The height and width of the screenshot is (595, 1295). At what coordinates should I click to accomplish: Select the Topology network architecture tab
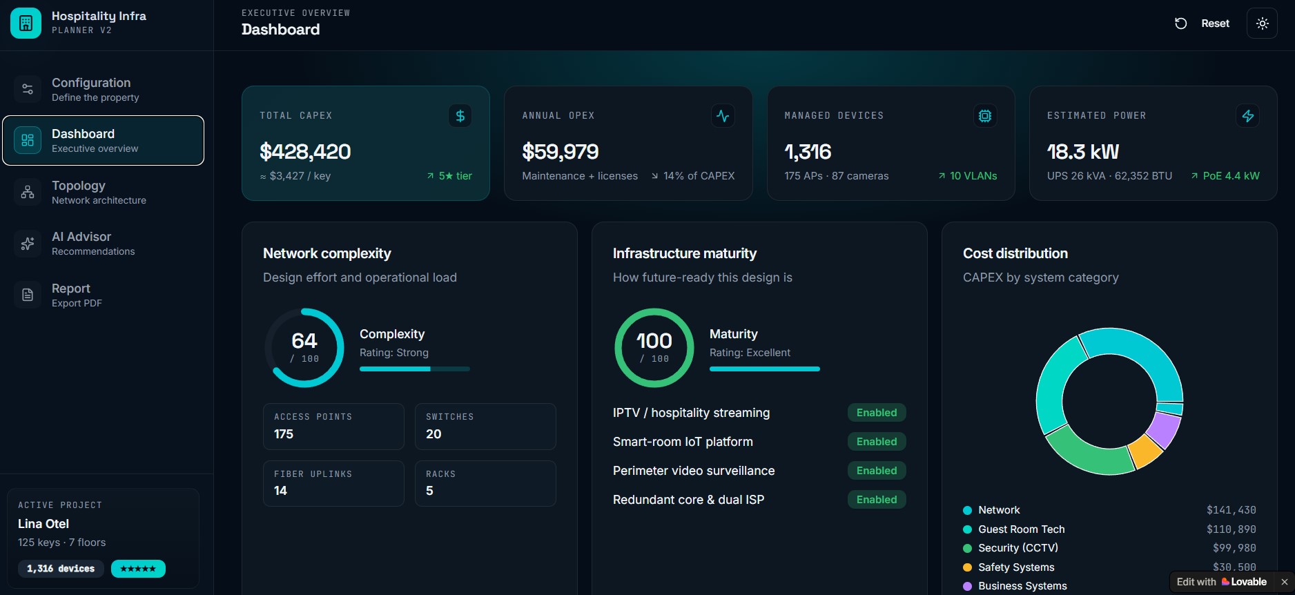click(104, 192)
